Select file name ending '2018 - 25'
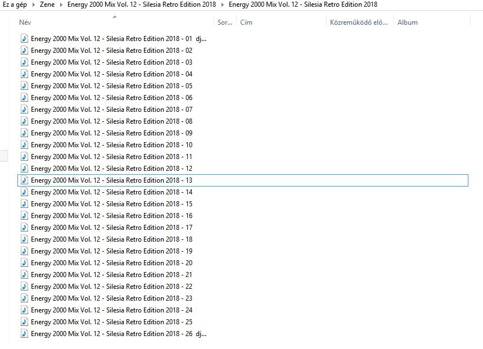Viewport: 483px width, 349px height. tap(111, 321)
